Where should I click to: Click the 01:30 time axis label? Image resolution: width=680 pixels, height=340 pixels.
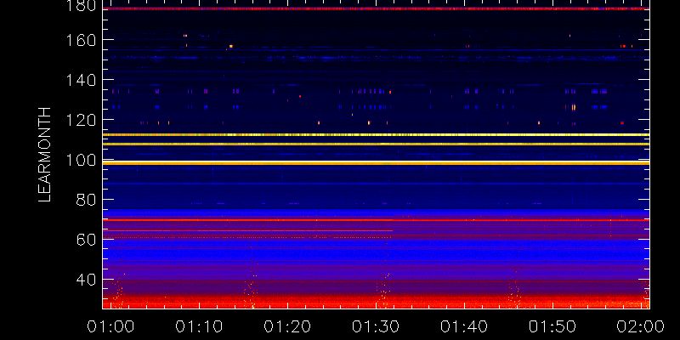click(x=376, y=326)
